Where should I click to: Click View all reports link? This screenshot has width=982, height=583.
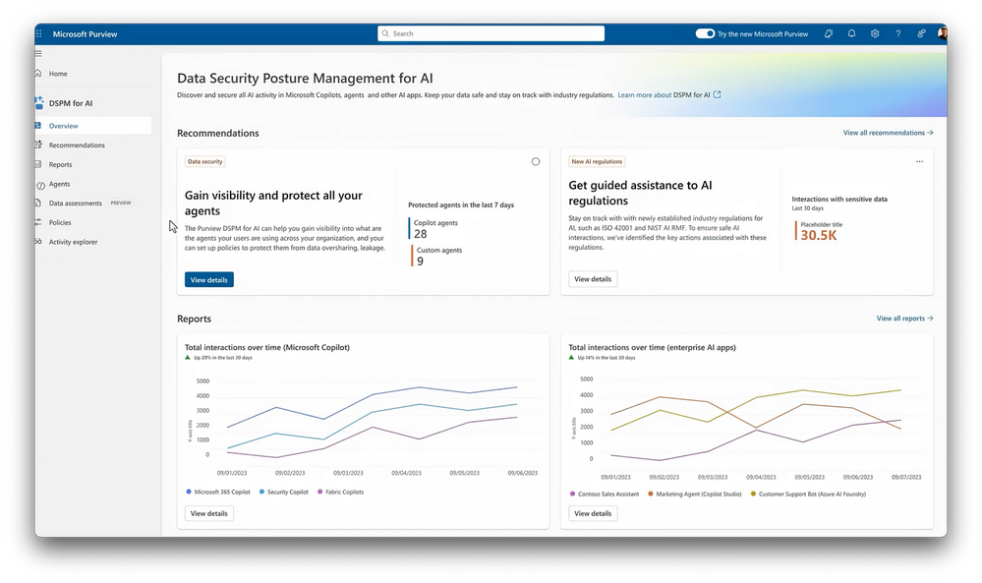pyautogui.click(x=905, y=319)
